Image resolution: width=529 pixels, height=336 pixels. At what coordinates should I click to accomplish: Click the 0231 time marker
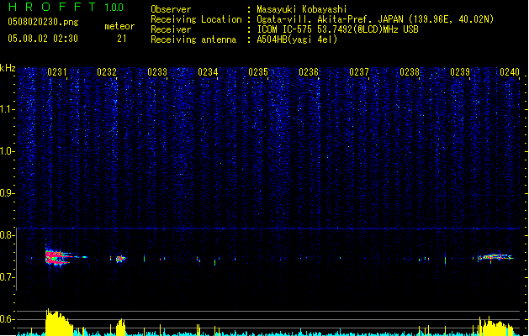(x=57, y=72)
